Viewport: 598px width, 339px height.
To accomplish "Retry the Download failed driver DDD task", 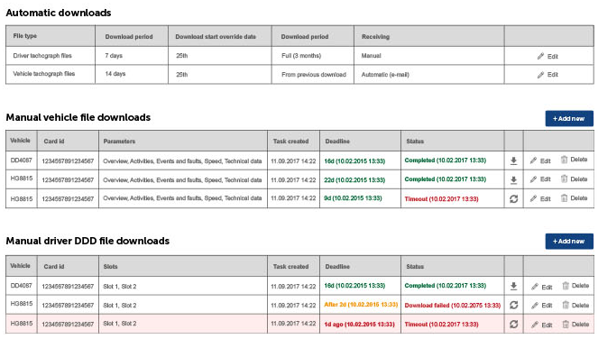I will [x=513, y=305].
